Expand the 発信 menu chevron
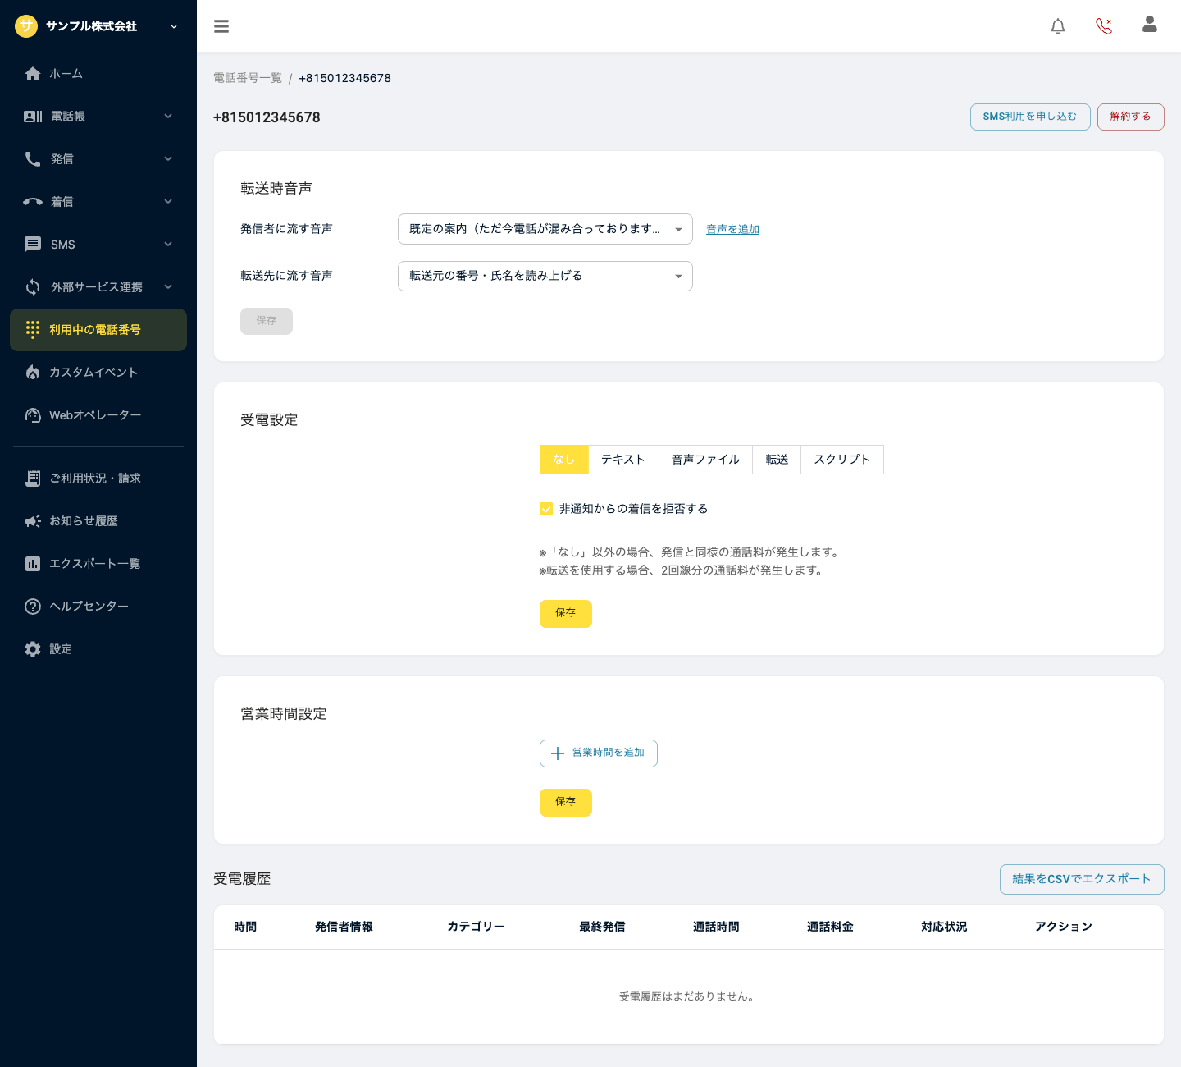The image size is (1181, 1067). pos(168,159)
